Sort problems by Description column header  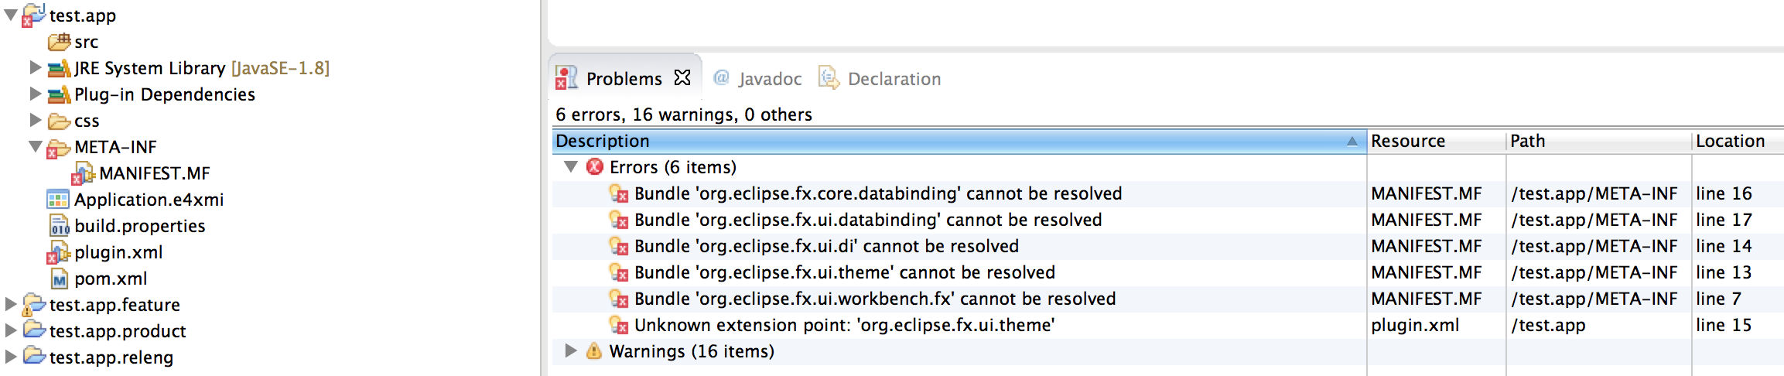[x=959, y=141]
